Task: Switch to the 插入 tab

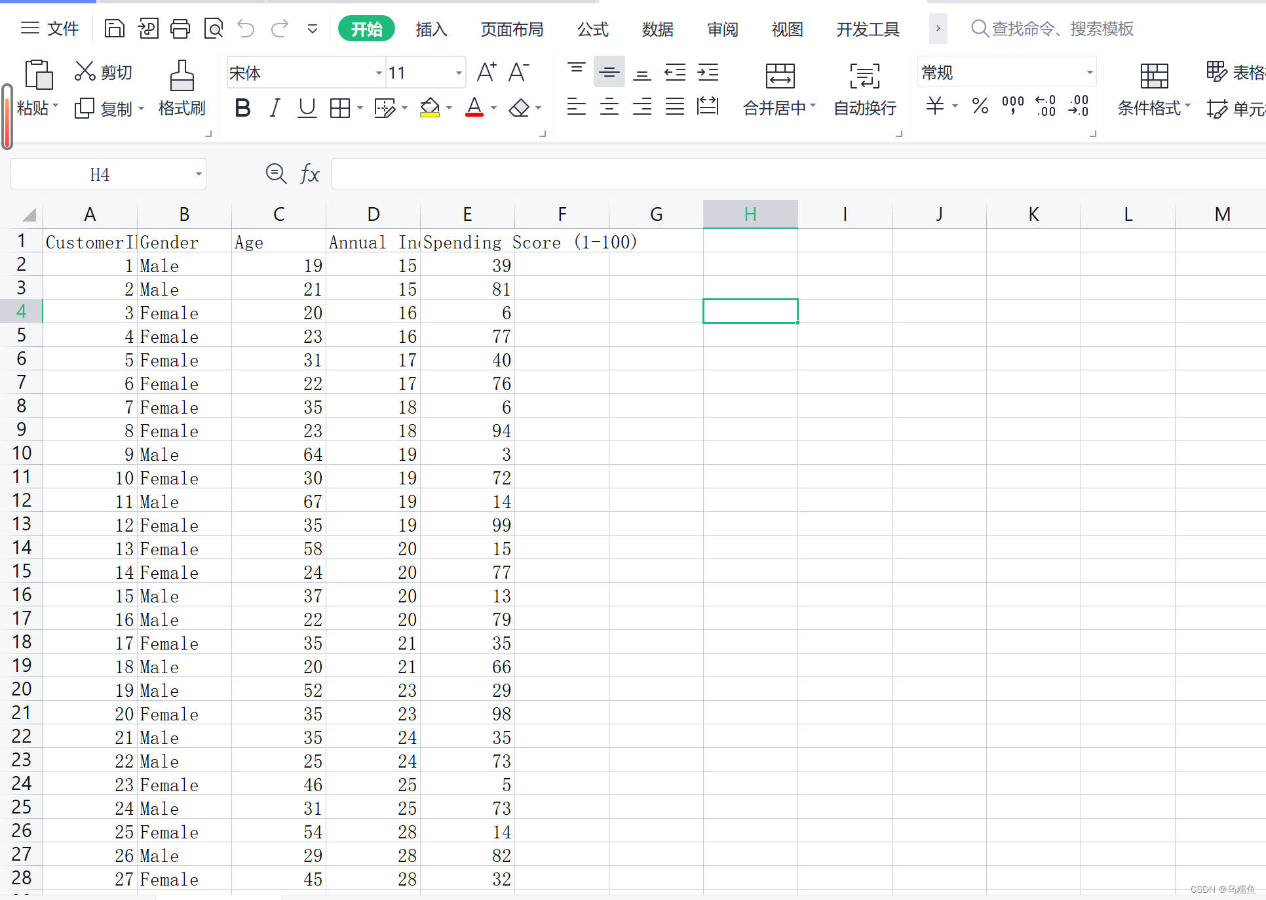Action: point(431,29)
